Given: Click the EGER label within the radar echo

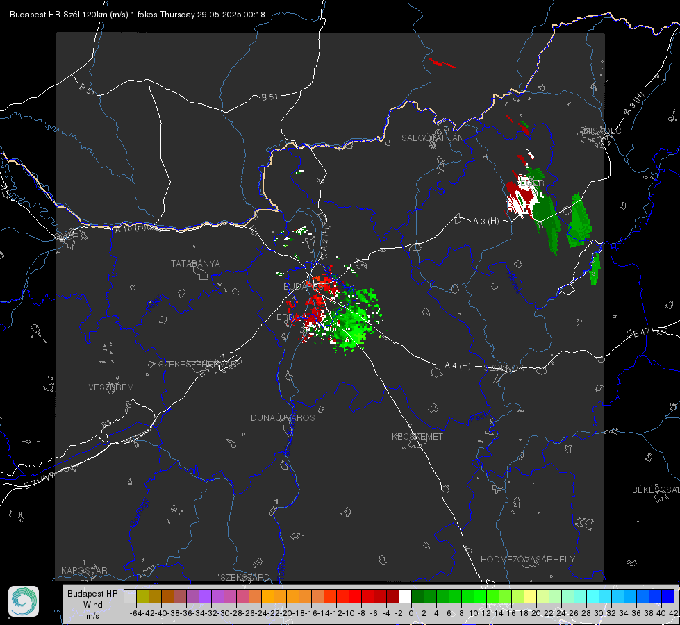Looking at the screenshot, I should 531,183.
